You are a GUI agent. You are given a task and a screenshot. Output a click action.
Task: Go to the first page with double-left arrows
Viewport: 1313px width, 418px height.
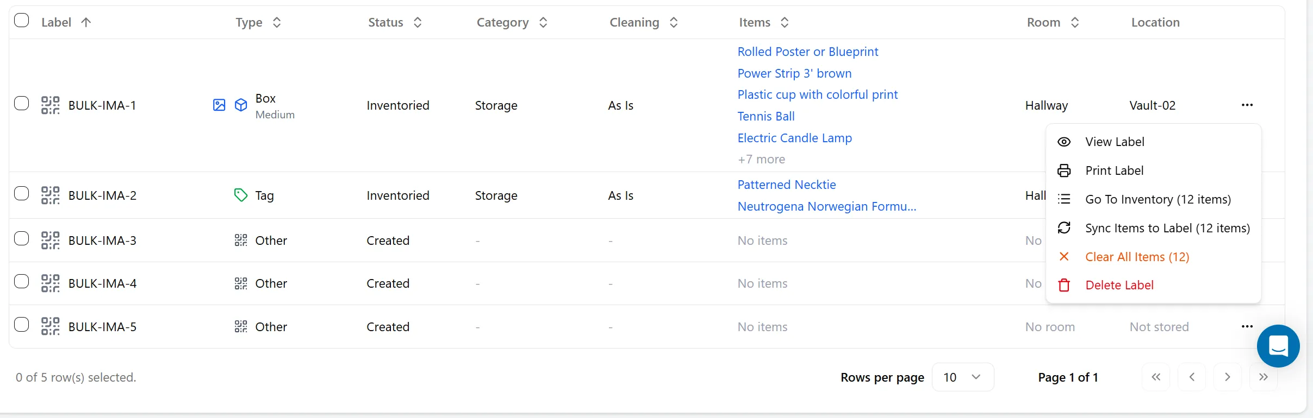[1156, 377]
